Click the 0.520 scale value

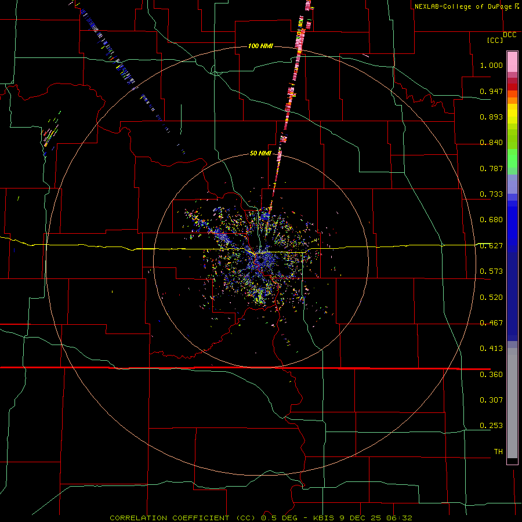(x=491, y=298)
